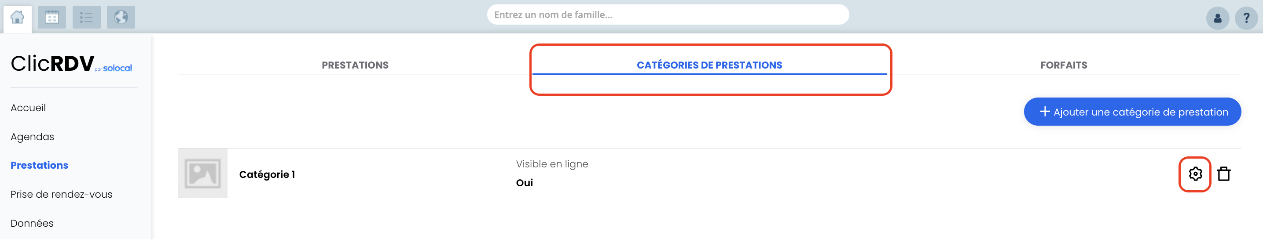The image size is (1263, 239).
Task: Switch to the FORFAITS tab
Action: [x=1064, y=65]
